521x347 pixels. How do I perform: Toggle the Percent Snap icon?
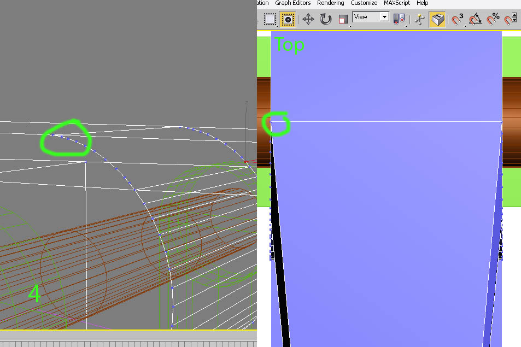pyautogui.click(x=493, y=19)
